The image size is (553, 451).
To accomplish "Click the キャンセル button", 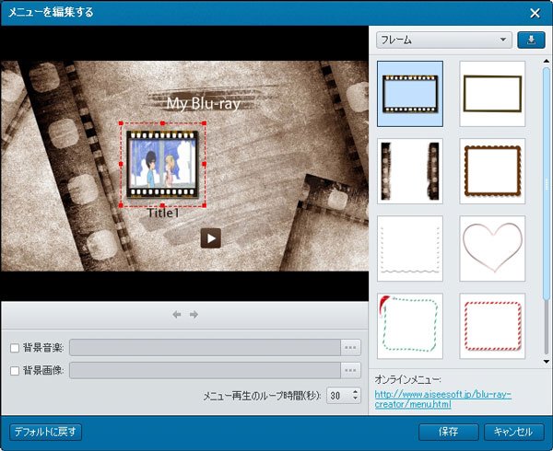I will pos(513,431).
